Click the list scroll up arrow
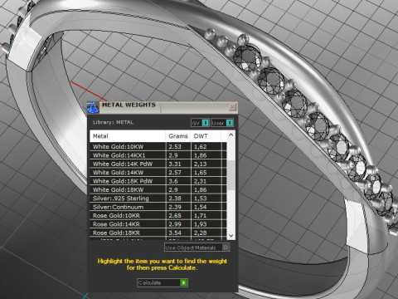Image resolution: width=398 pixels, height=299 pixels. click(x=231, y=135)
